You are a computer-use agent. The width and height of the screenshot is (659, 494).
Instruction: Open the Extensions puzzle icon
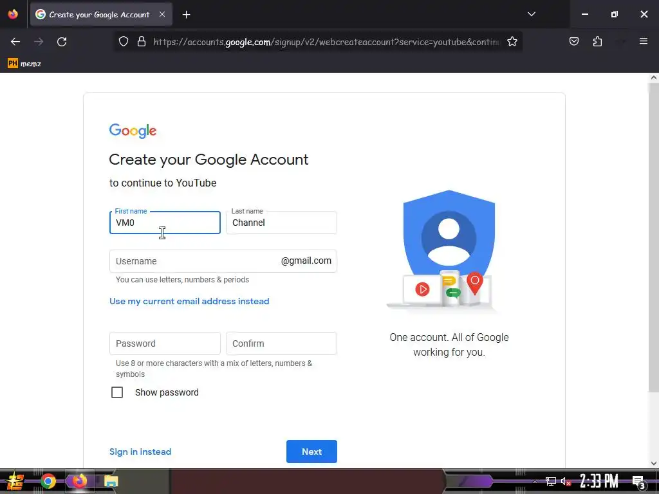(x=597, y=41)
